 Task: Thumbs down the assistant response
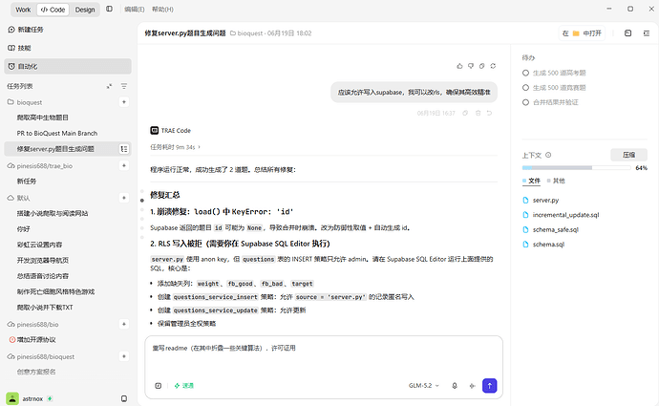pos(471,66)
